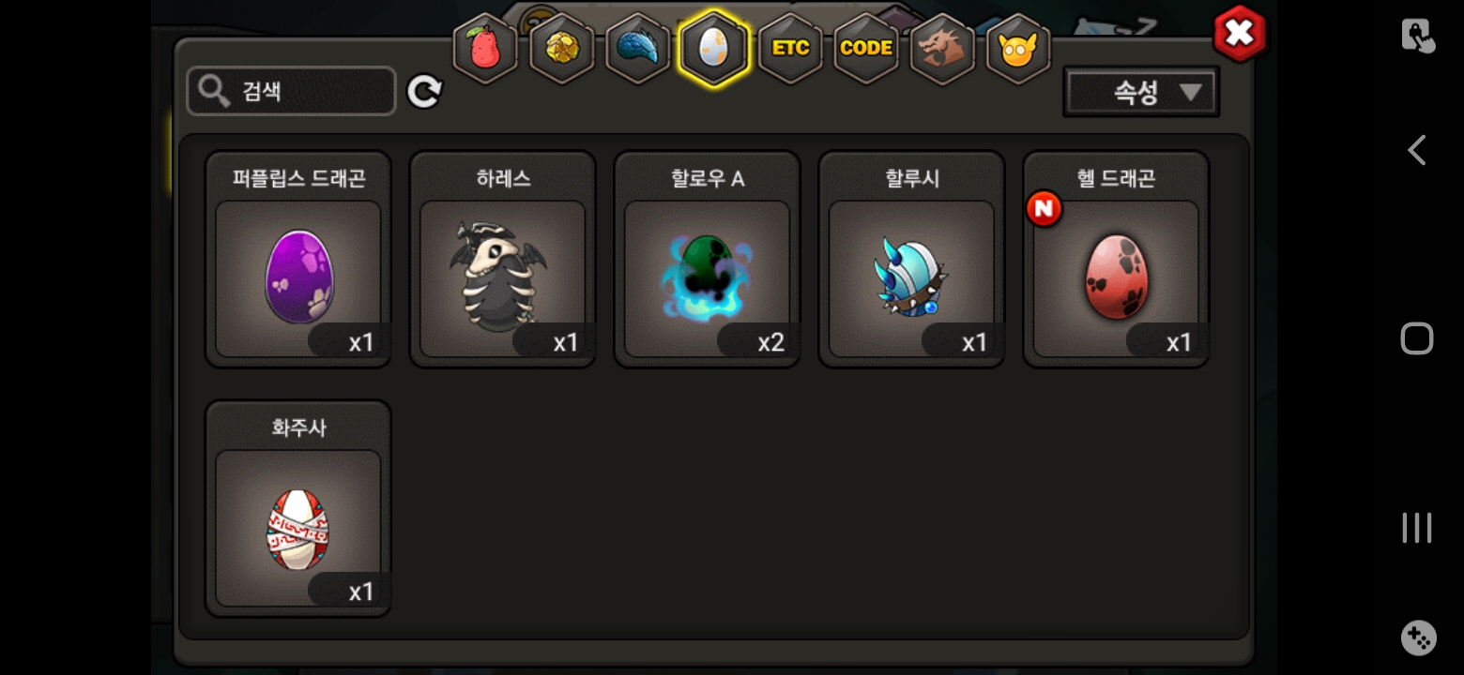The image size is (1464, 675).
Task: Tap the game controller icon
Action: tap(1418, 637)
